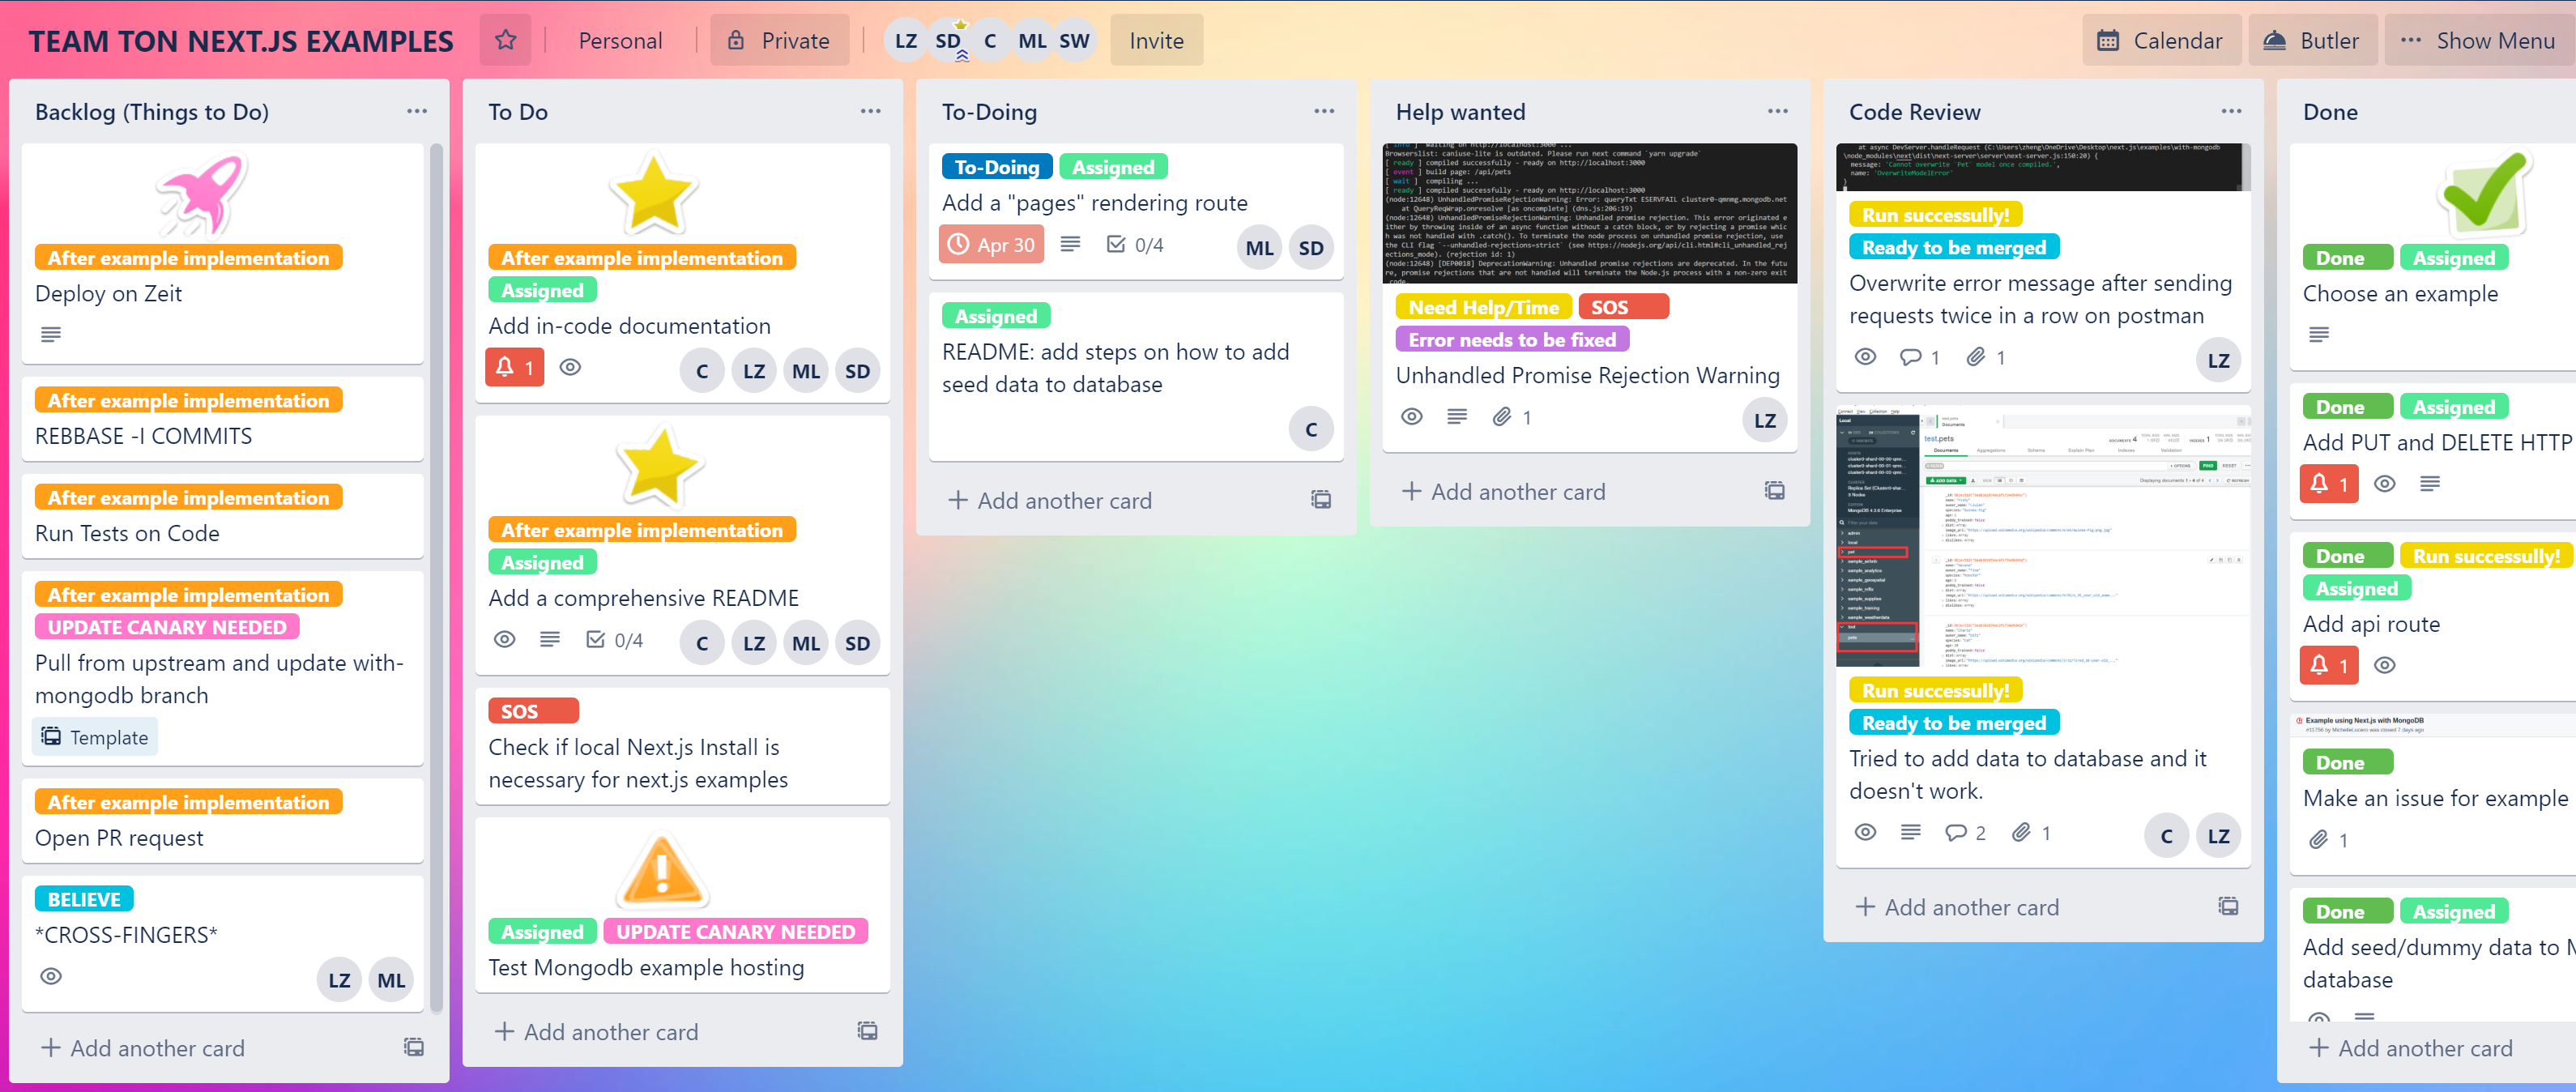Open the Calendar power-up
2576x1092 pixels.
2160,40
